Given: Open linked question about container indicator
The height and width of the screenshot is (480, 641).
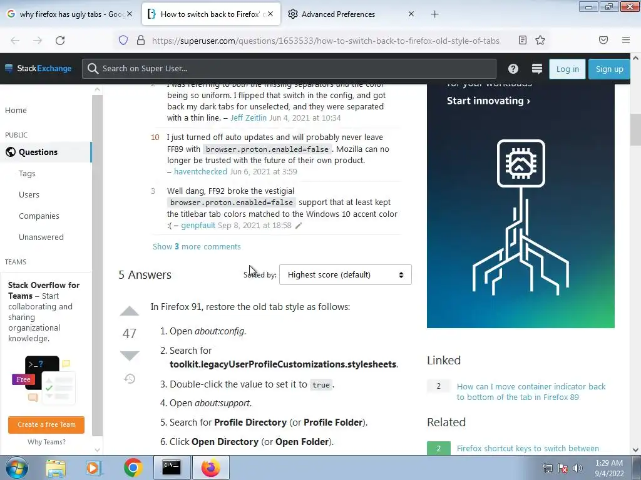Looking at the screenshot, I should [x=531, y=392].
